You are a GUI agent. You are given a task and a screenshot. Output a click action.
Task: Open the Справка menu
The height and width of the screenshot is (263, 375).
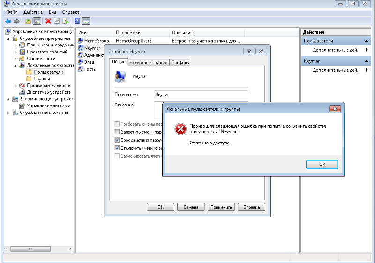[71, 12]
